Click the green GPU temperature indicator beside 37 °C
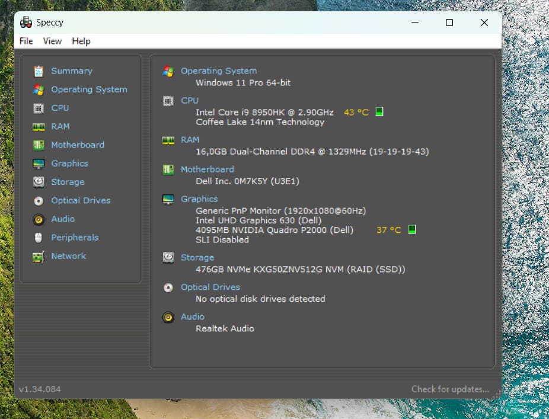This screenshot has height=419, width=549. point(412,229)
